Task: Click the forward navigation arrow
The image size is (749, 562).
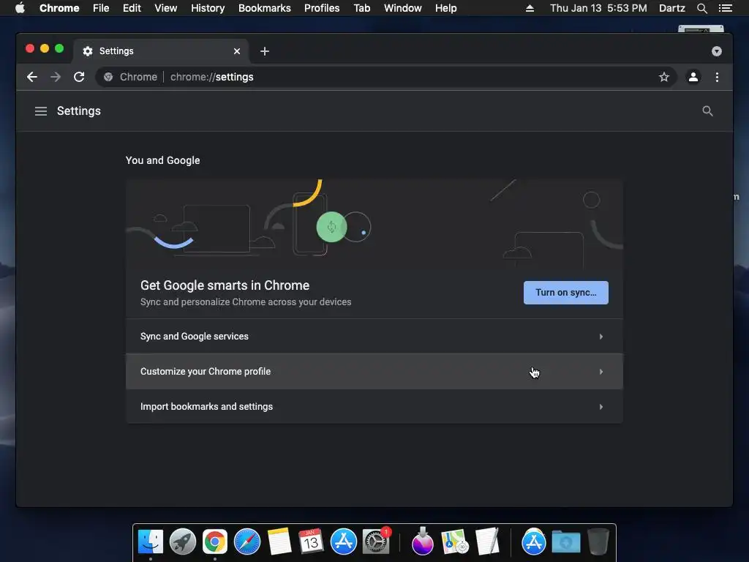Action: coord(56,77)
